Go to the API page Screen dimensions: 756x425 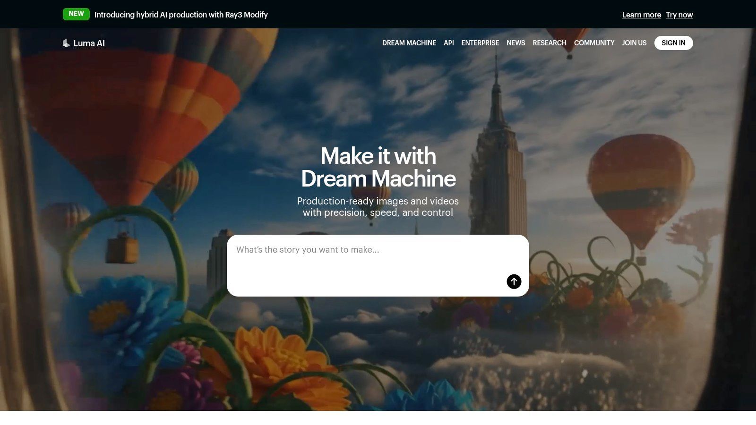(448, 43)
